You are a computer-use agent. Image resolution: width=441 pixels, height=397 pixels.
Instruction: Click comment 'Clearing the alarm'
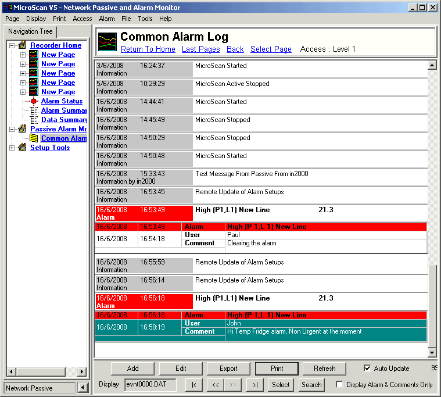coord(252,243)
